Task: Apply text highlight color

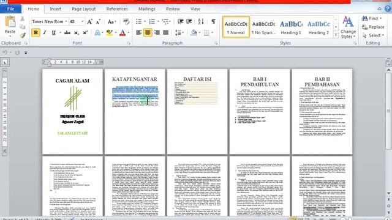Action: click(109, 32)
